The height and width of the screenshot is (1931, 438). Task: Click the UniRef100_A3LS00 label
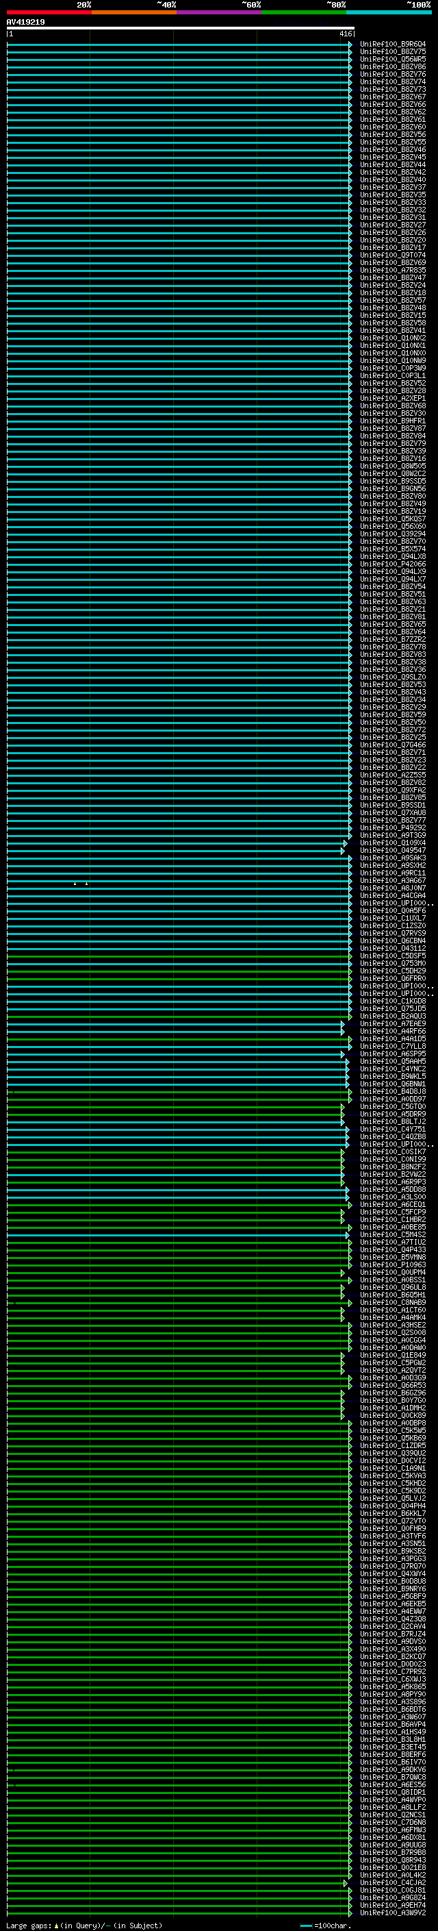click(393, 1197)
